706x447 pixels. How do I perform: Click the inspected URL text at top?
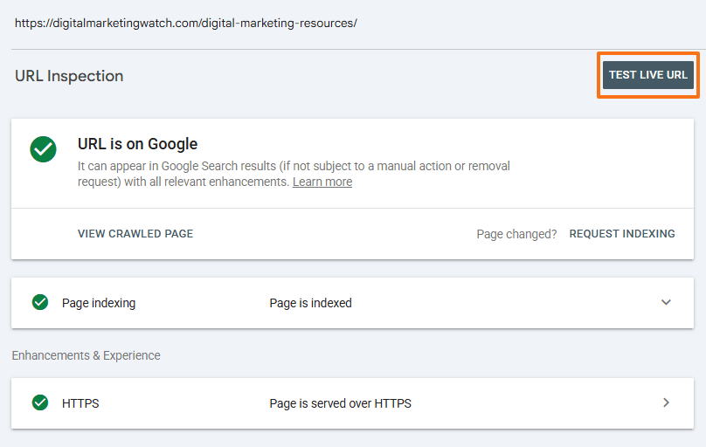coord(185,24)
